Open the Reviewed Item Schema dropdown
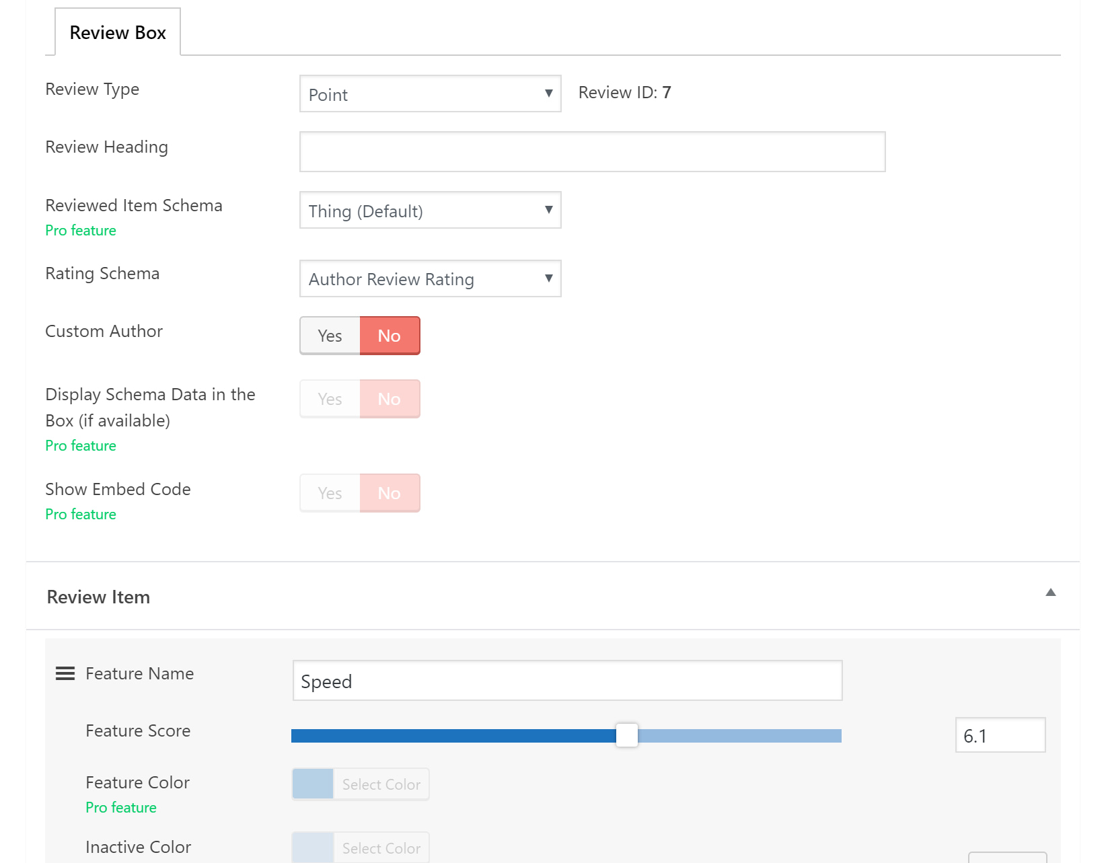 [430, 211]
